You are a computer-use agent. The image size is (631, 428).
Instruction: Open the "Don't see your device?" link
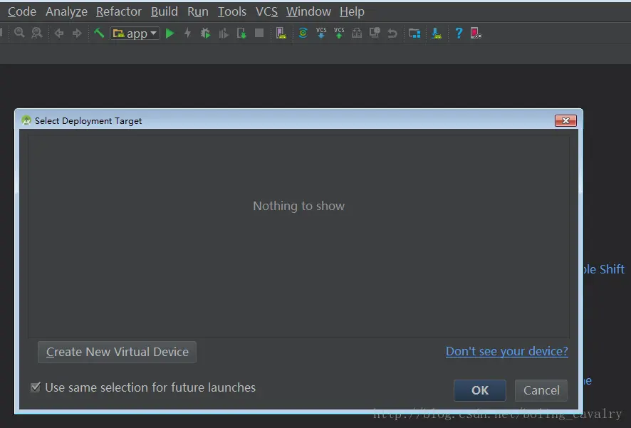[506, 351]
